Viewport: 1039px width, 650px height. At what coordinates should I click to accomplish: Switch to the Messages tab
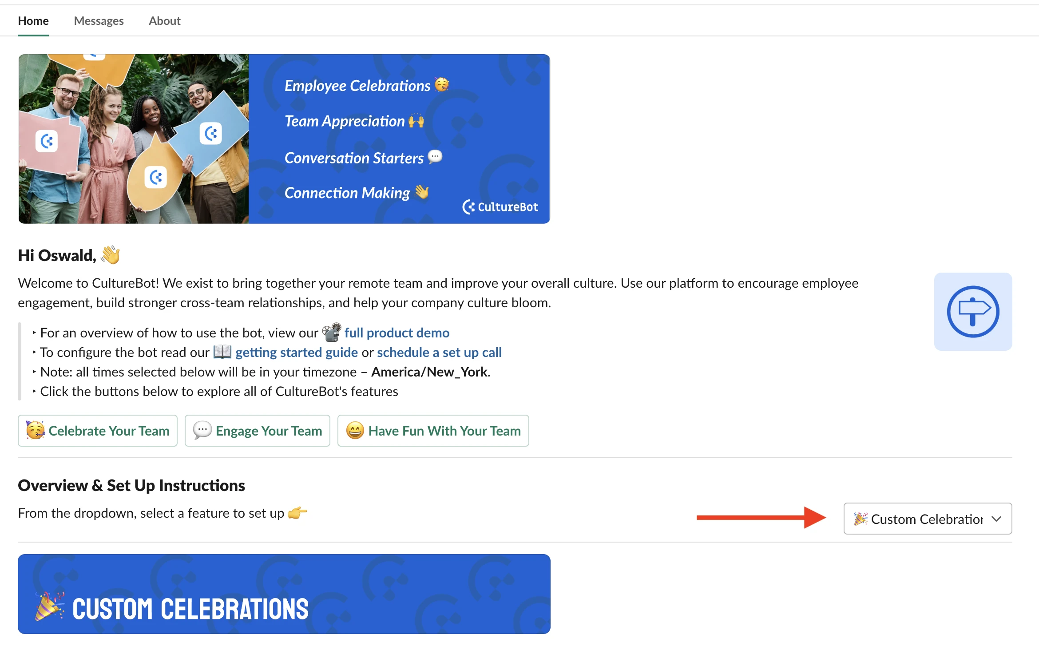pos(99,20)
